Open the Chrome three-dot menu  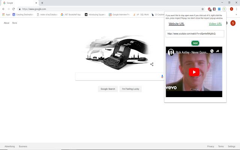click(237, 9)
